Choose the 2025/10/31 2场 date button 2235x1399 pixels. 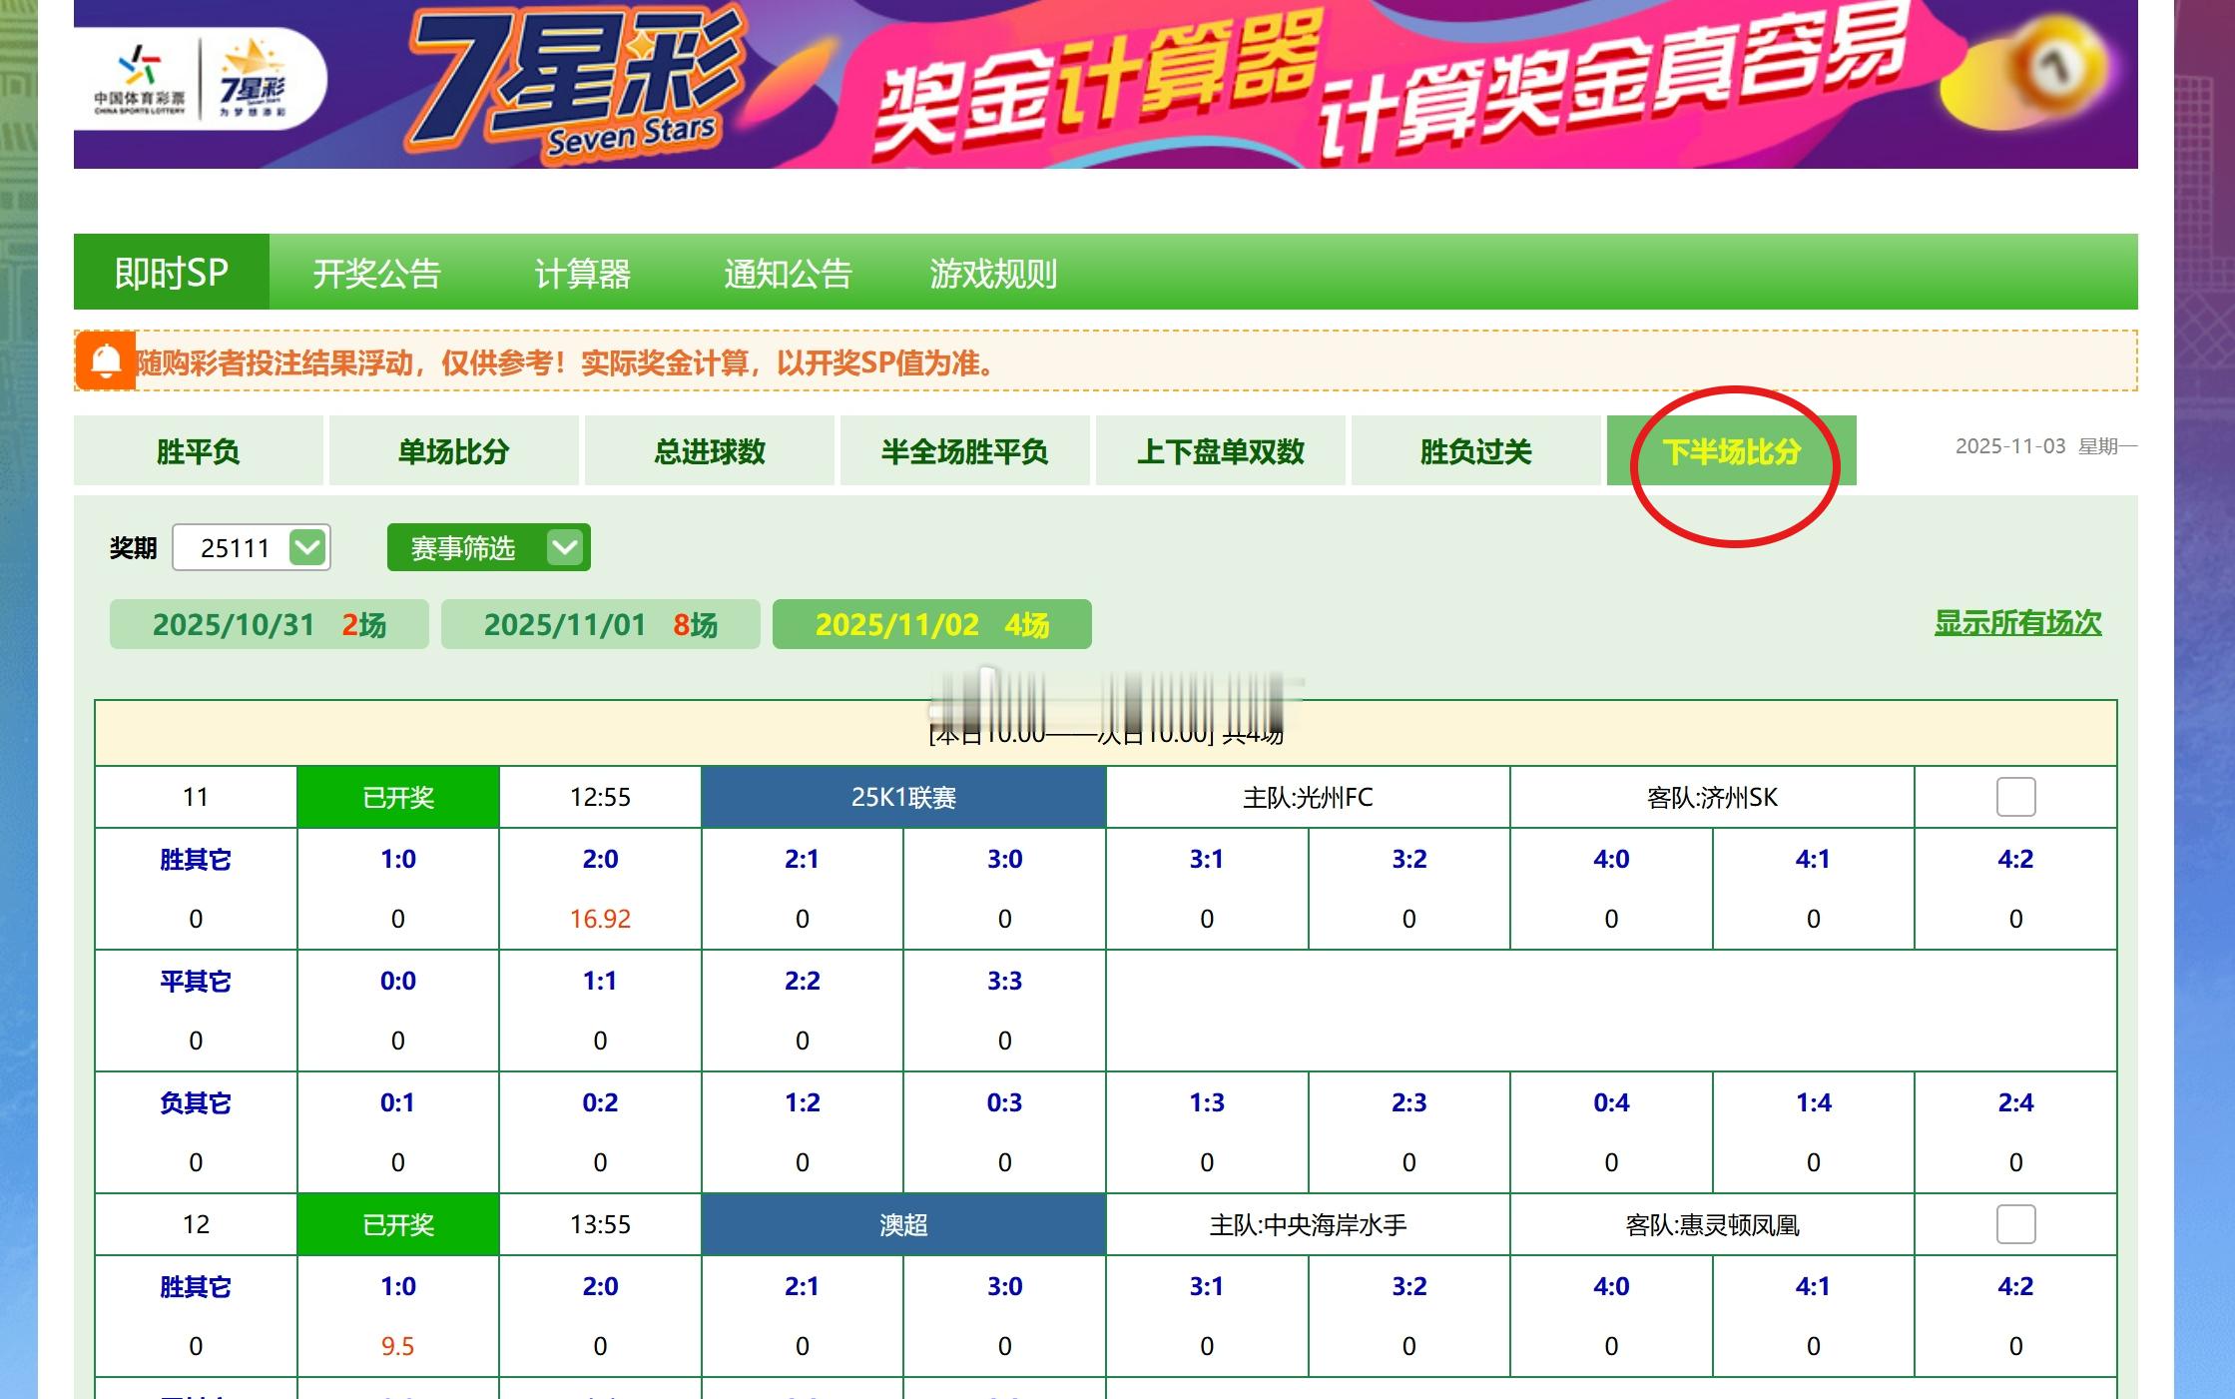[269, 625]
